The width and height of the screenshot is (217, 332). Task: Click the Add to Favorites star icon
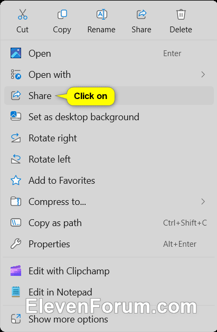(16, 181)
